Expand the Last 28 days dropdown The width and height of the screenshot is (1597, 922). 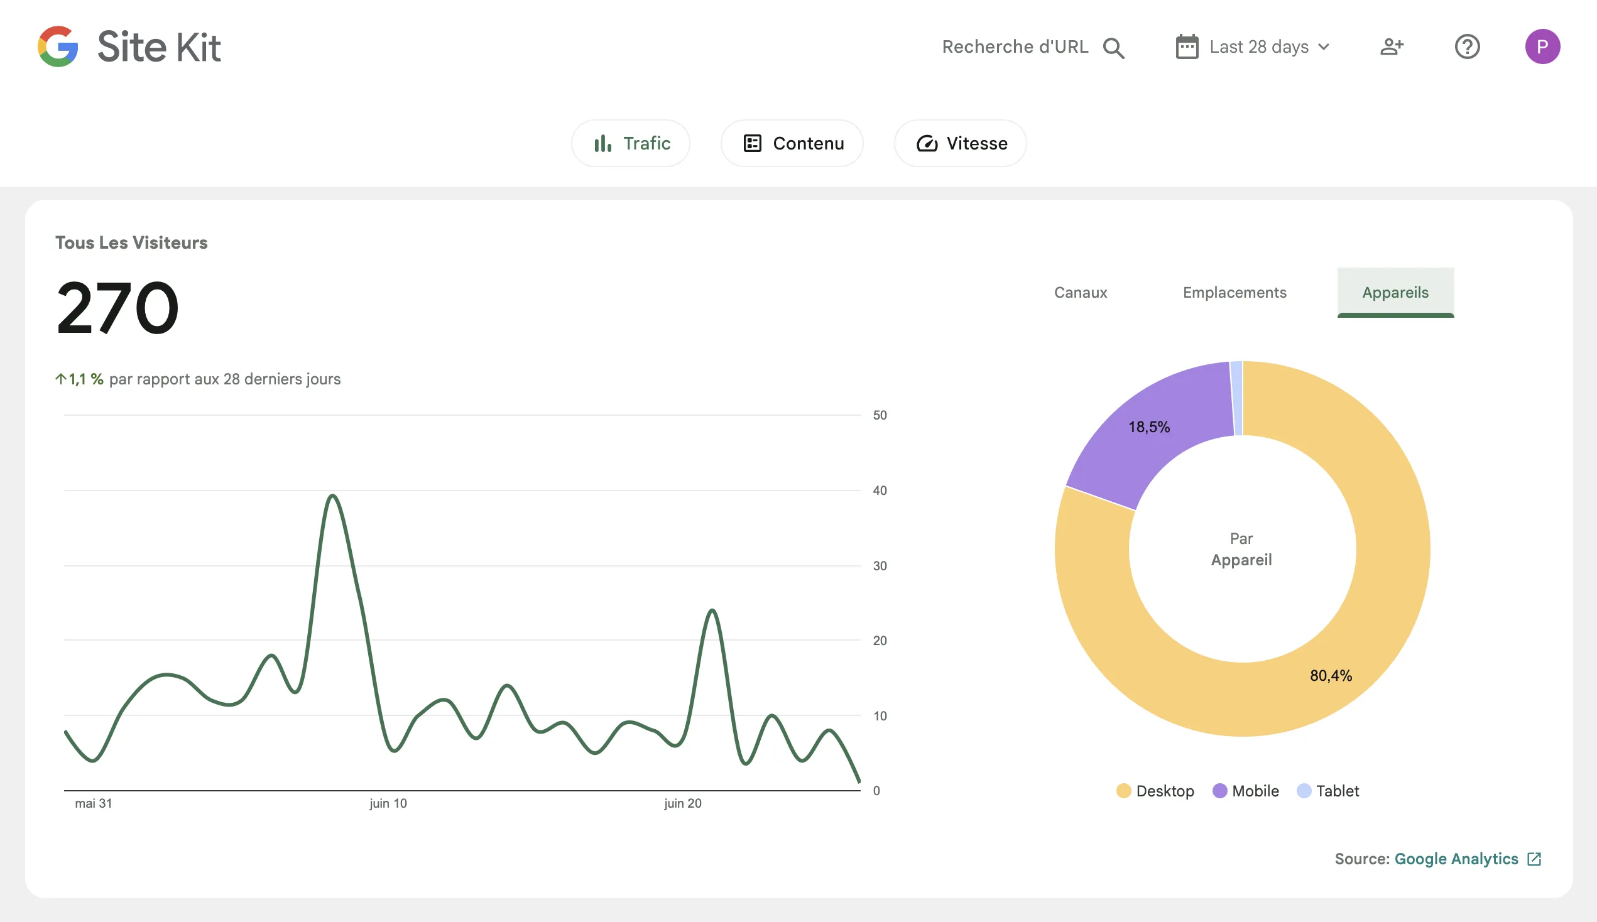click(x=1253, y=46)
